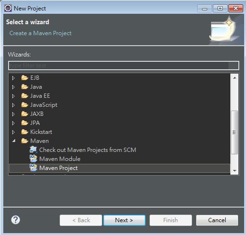Focus the type filter text field

point(123,66)
